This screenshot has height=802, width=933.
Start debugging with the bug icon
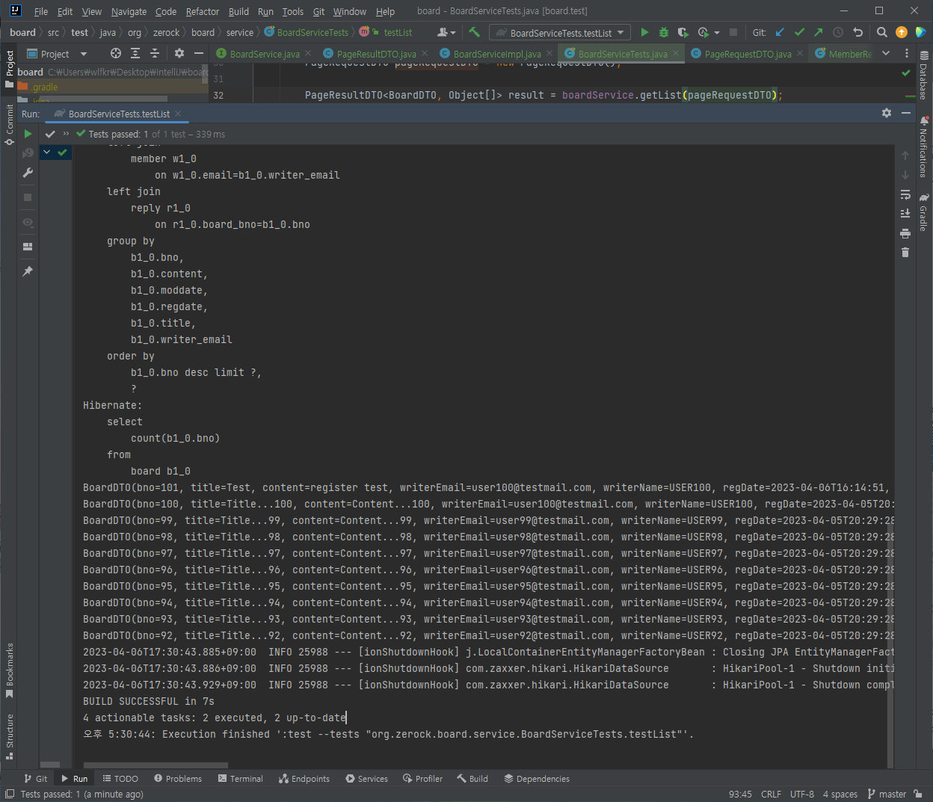coord(664,32)
